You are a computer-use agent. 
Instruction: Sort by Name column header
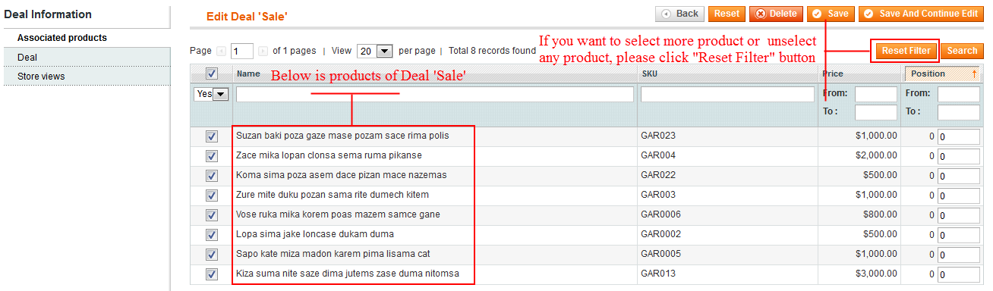pos(248,74)
